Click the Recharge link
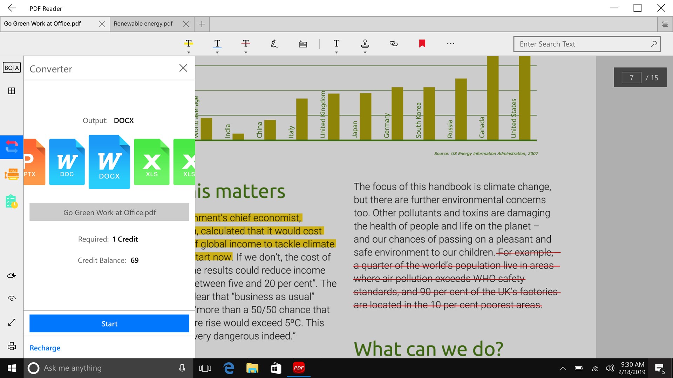The image size is (673, 378). (45, 348)
